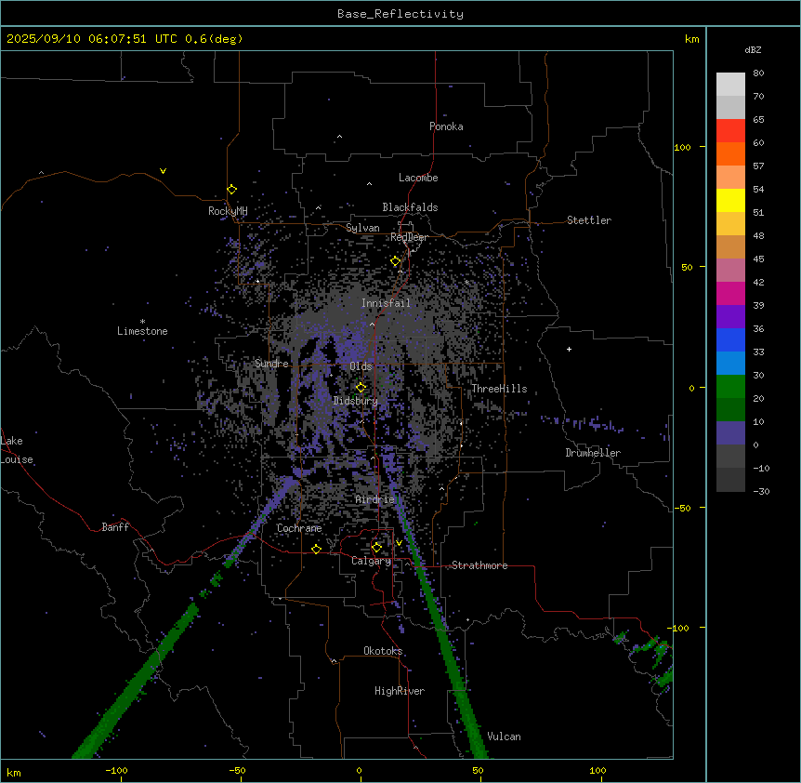The image size is (801, 783).
Task: Click the Blackfalds city label
Action: [410, 207]
